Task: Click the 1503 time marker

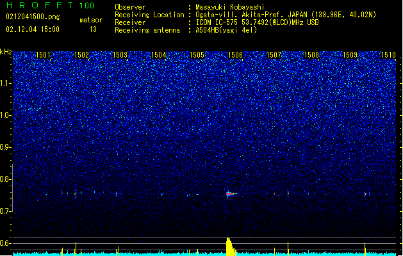Action: pyautogui.click(x=120, y=55)
